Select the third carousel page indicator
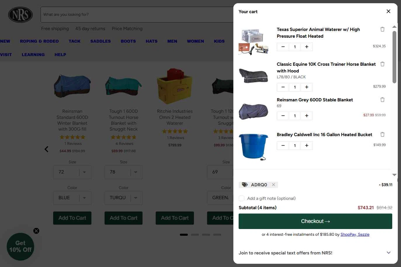The image size is (401, 267). (206, 235)
